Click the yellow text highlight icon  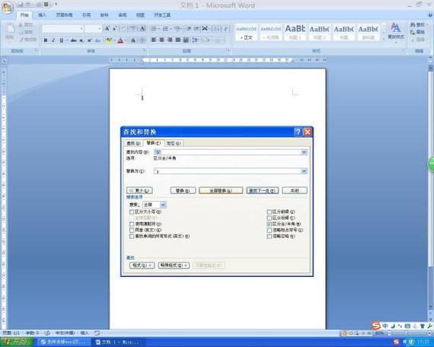109,40
